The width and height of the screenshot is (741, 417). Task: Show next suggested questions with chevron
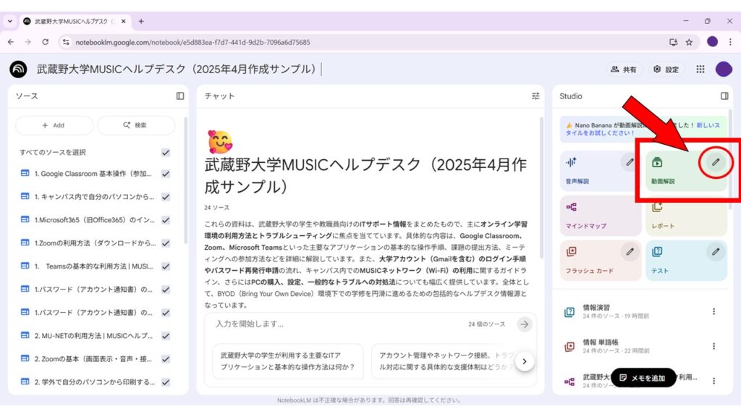coord(525,361)
